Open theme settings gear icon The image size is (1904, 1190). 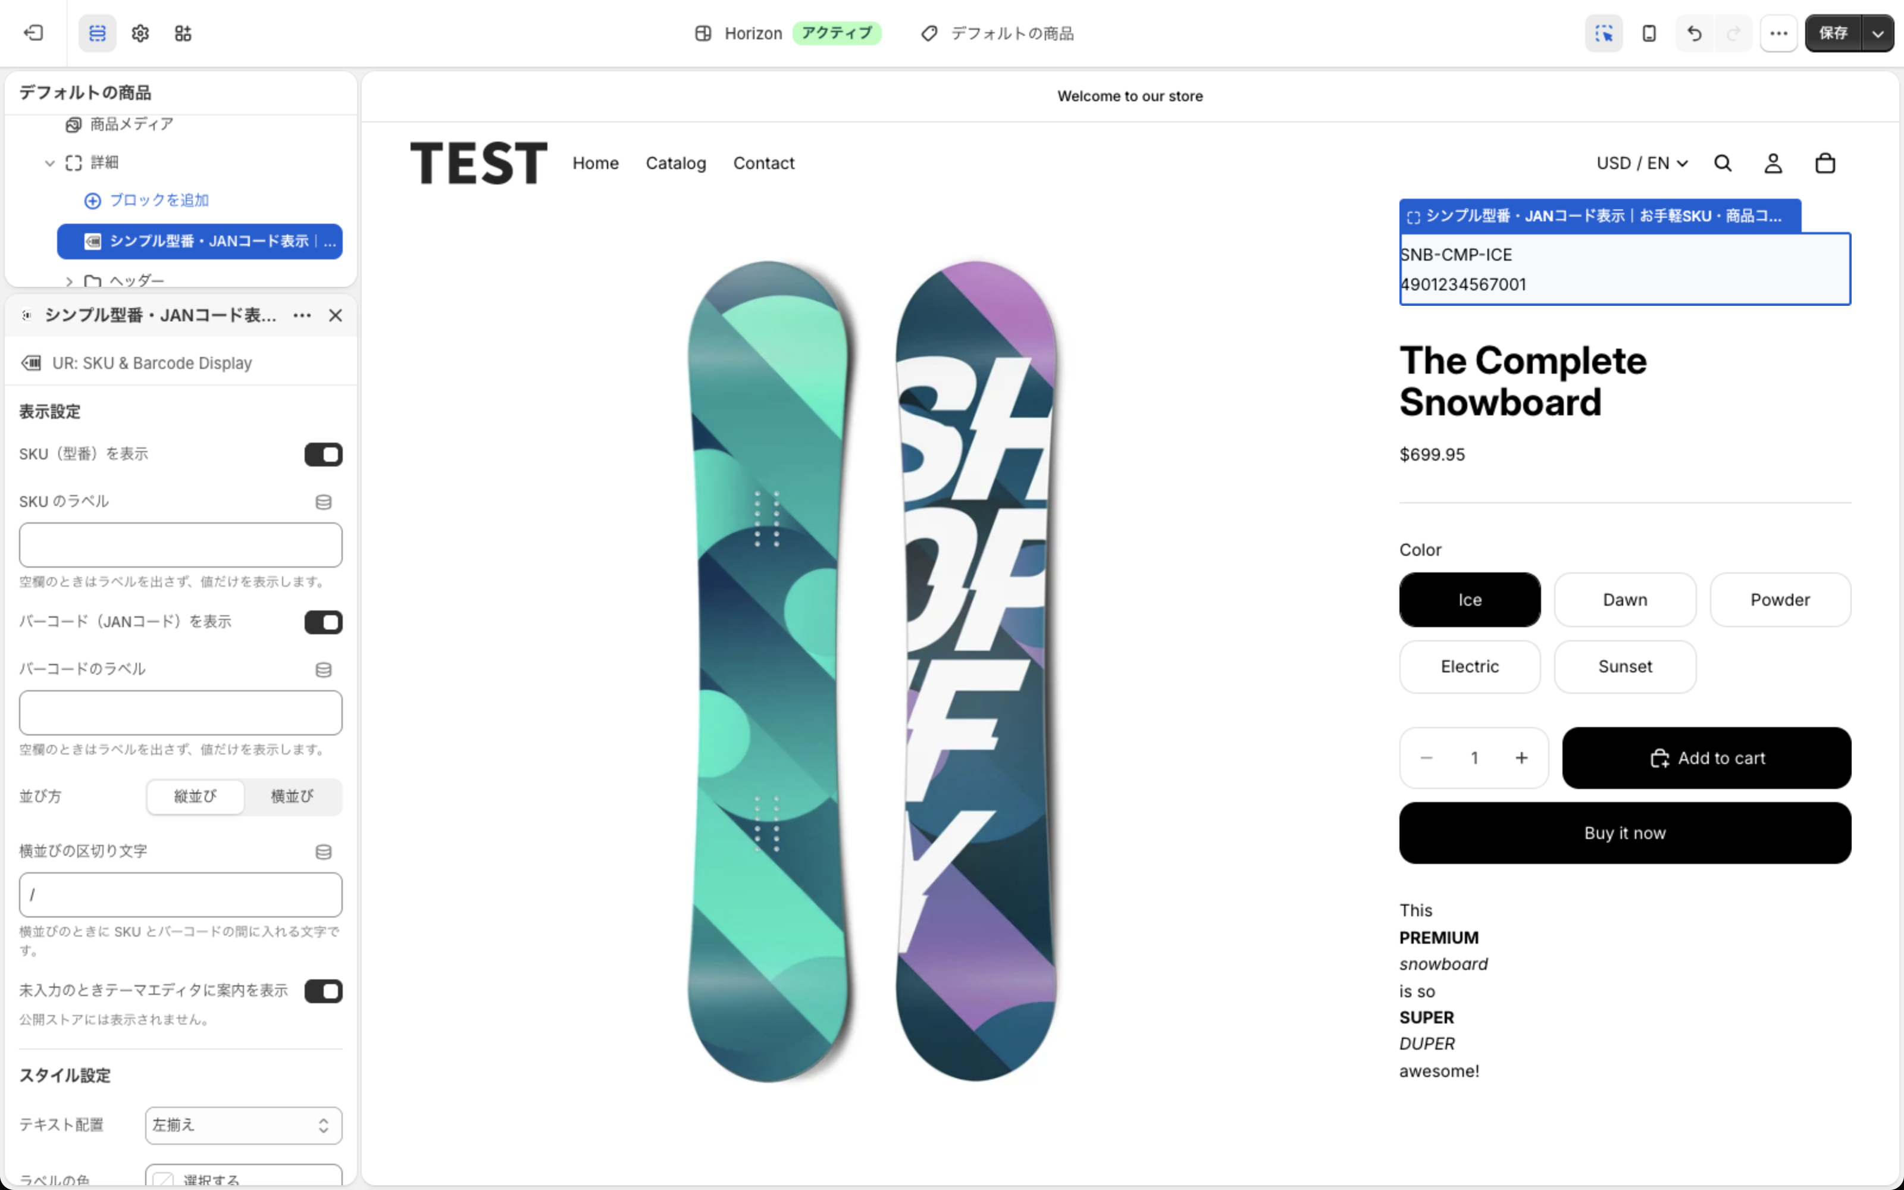[140, 33]
